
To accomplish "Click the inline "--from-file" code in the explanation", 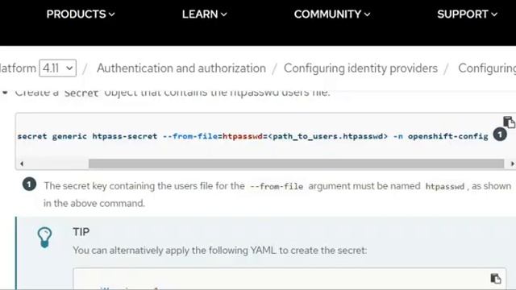I will tap(277, 187).
